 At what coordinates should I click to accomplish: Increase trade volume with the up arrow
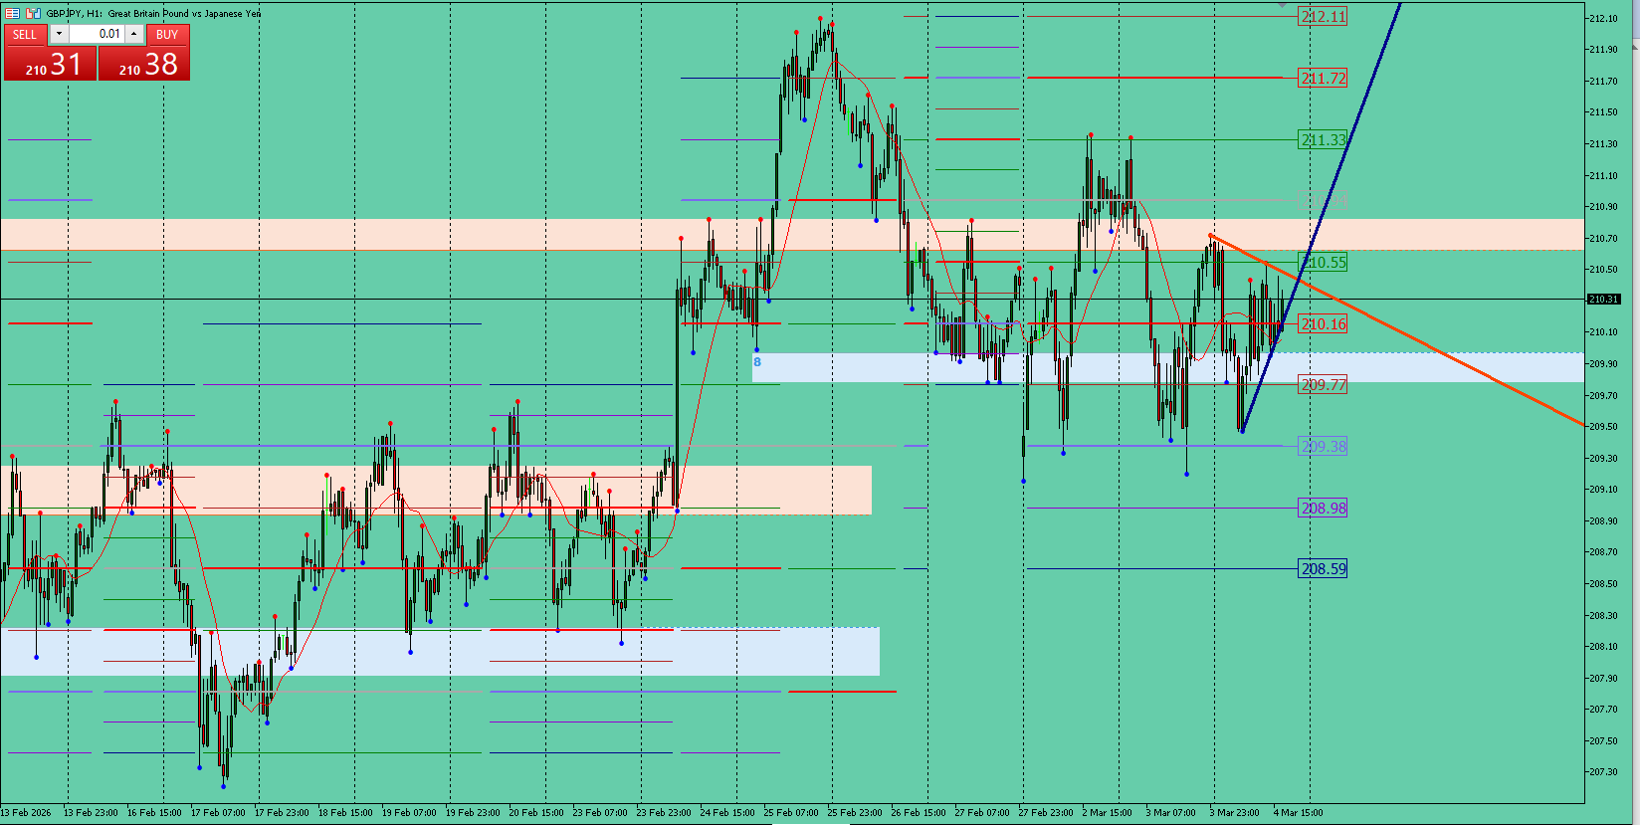point(133,34)
